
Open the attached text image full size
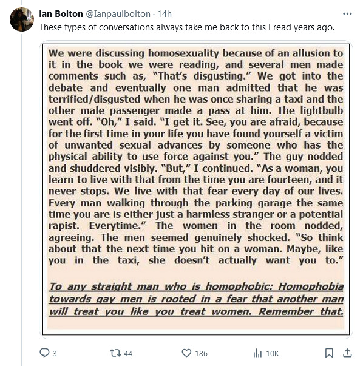(196, 189)
